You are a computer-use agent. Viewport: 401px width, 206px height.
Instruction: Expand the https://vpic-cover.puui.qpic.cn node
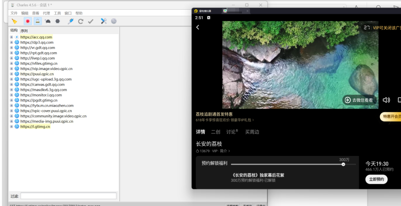[x=12, y=111]
